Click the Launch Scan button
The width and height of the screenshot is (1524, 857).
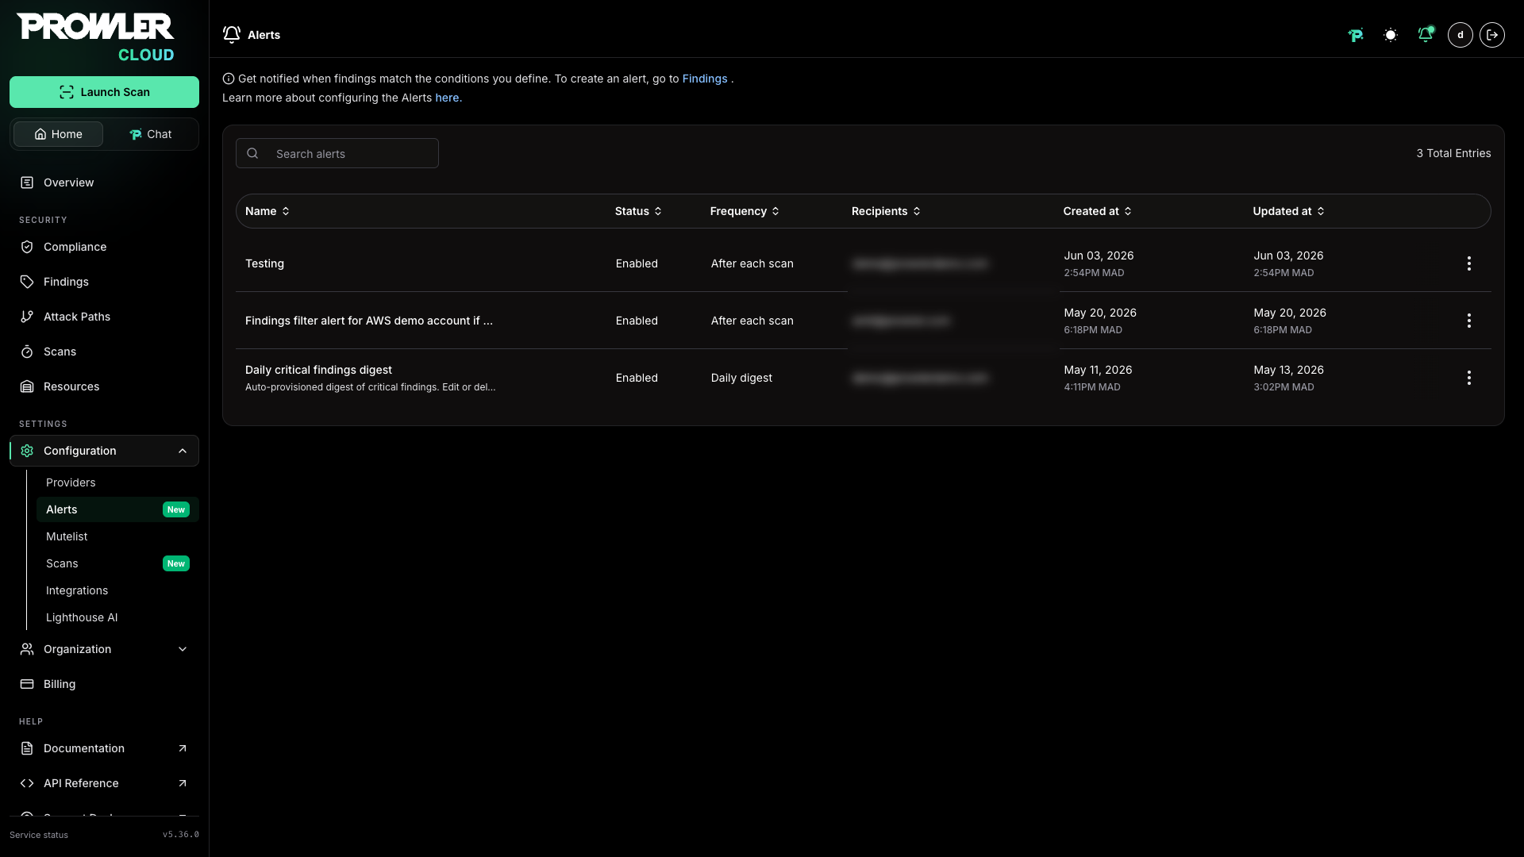pyautogui.click(x=104, y=92)
